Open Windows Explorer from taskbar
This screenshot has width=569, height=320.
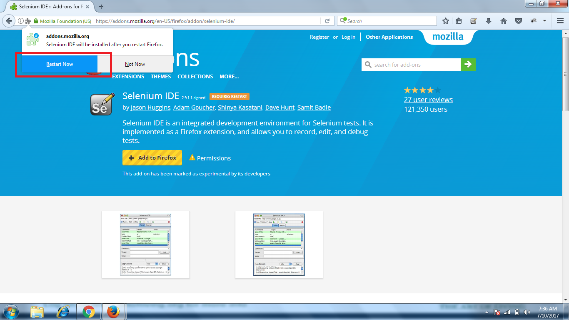[37, 312]
